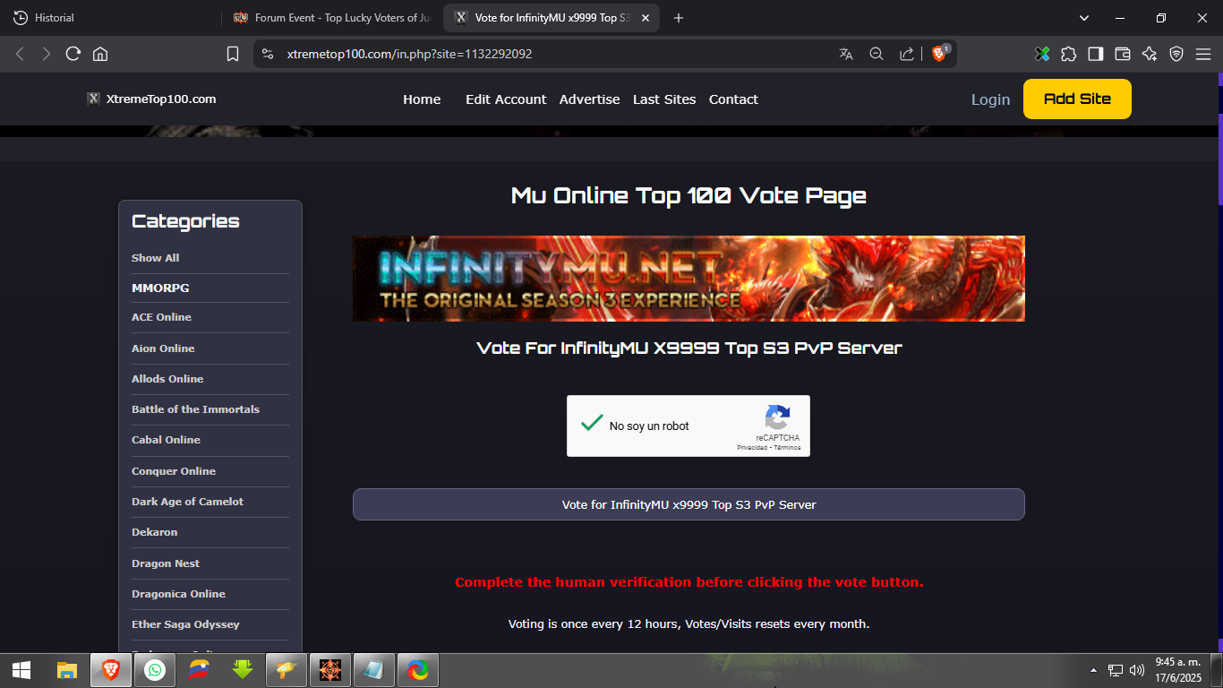Open the green-blue X extension icon

[x=1042, y=54]
